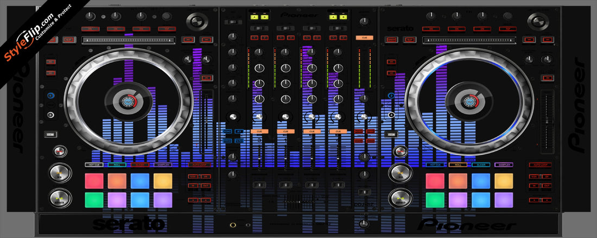Select deck 1 with the blue button

pos(51,96)
